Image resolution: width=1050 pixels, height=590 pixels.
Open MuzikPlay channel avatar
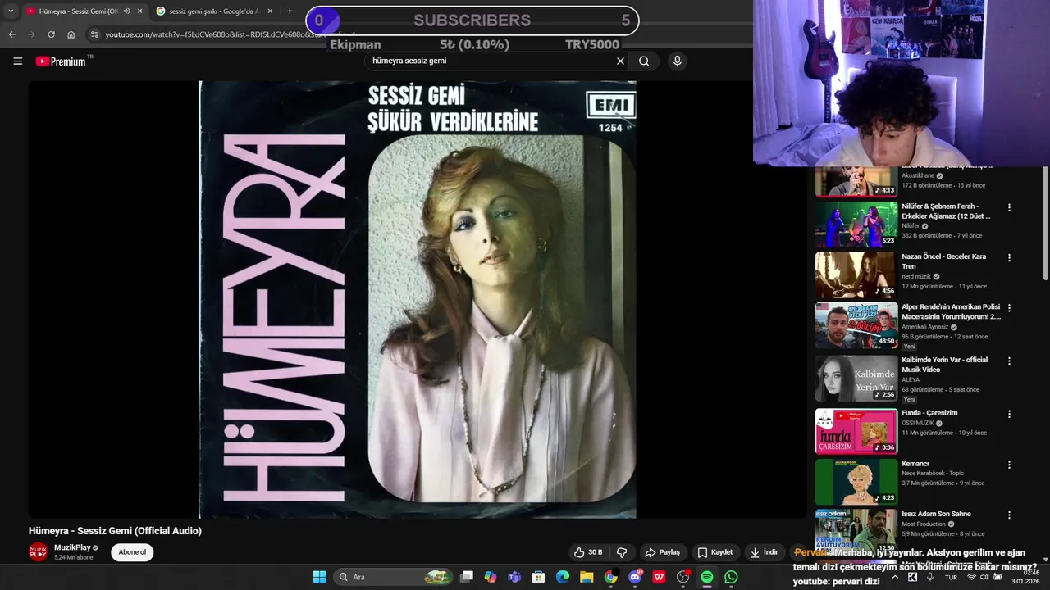pos(39,552)
